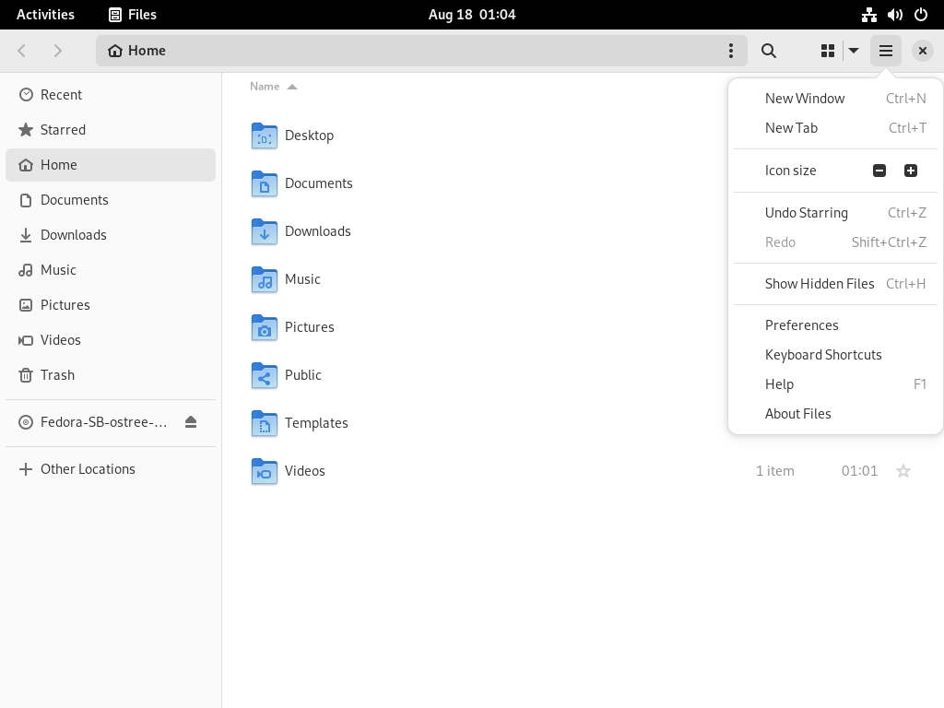944x708 pixels.
Task: Open view options dropdown arrow
Action: point(854,51)
